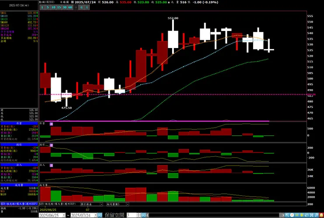This screenshot has height=218, width=324.
Task: Click the SMA5 indicator row
Action: pos(19,13)
